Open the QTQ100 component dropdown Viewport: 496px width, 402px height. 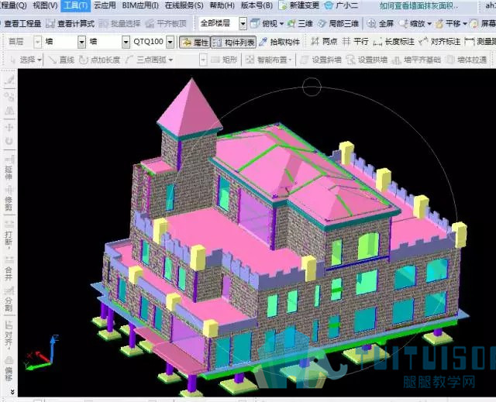170,42
